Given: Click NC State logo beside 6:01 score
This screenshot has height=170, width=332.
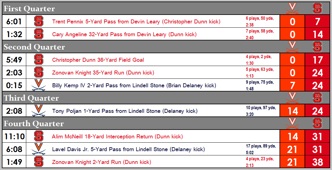Looking at the screenshot, I should [x=39, y=21].
